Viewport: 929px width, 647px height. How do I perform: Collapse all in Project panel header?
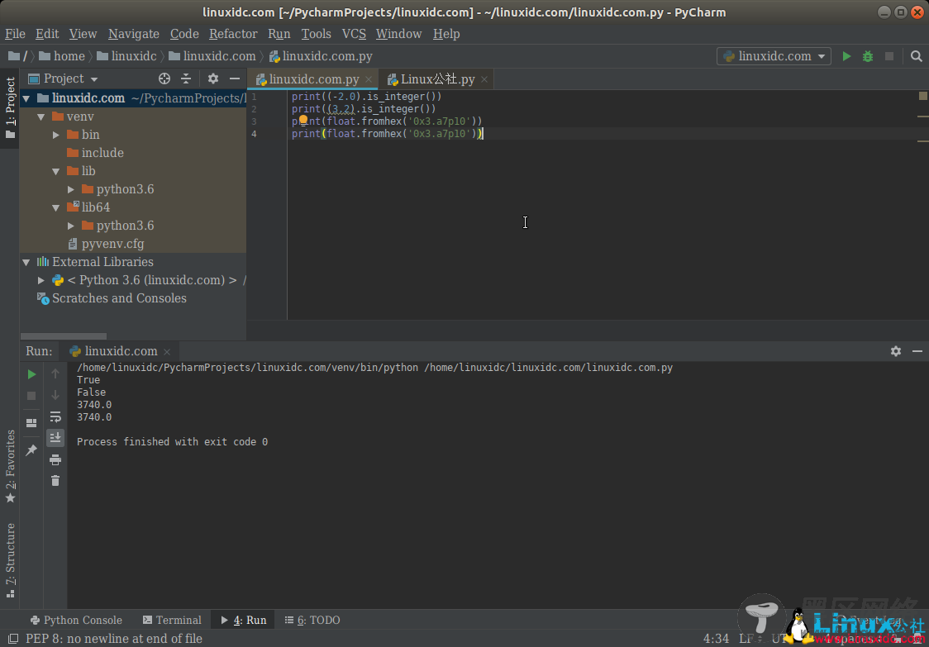(186, 78)
